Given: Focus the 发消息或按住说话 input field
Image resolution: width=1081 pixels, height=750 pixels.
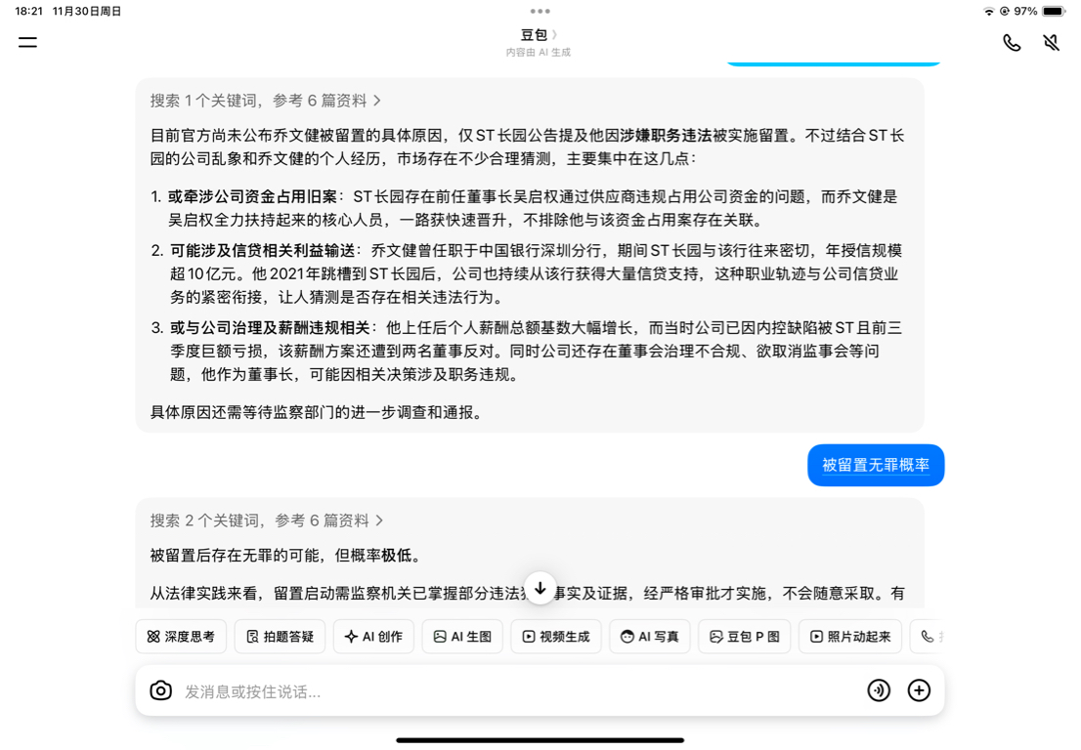Looking at the screenshot, I should (517, 691).
